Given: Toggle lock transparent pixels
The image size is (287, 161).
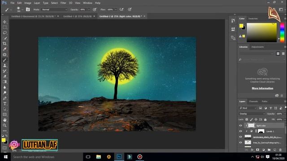Looking at the screenshot, I should tap(247, 119).
